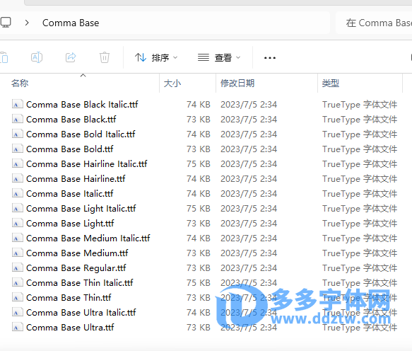The height and width of the screenshot is (351, 412).
Task: Click the Delete trash can icon
Action: [105, 57]
